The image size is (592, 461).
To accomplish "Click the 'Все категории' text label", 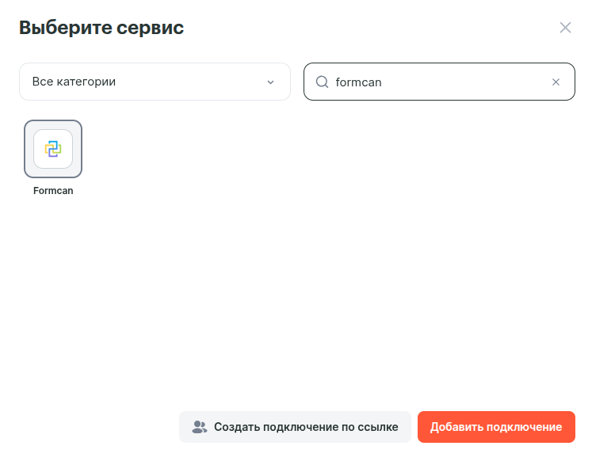I will point(74,82).
